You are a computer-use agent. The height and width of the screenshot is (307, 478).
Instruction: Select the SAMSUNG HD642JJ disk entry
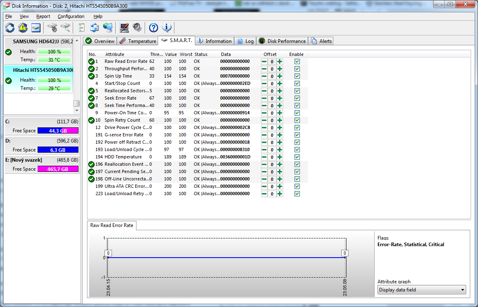(x=39, y=51)
